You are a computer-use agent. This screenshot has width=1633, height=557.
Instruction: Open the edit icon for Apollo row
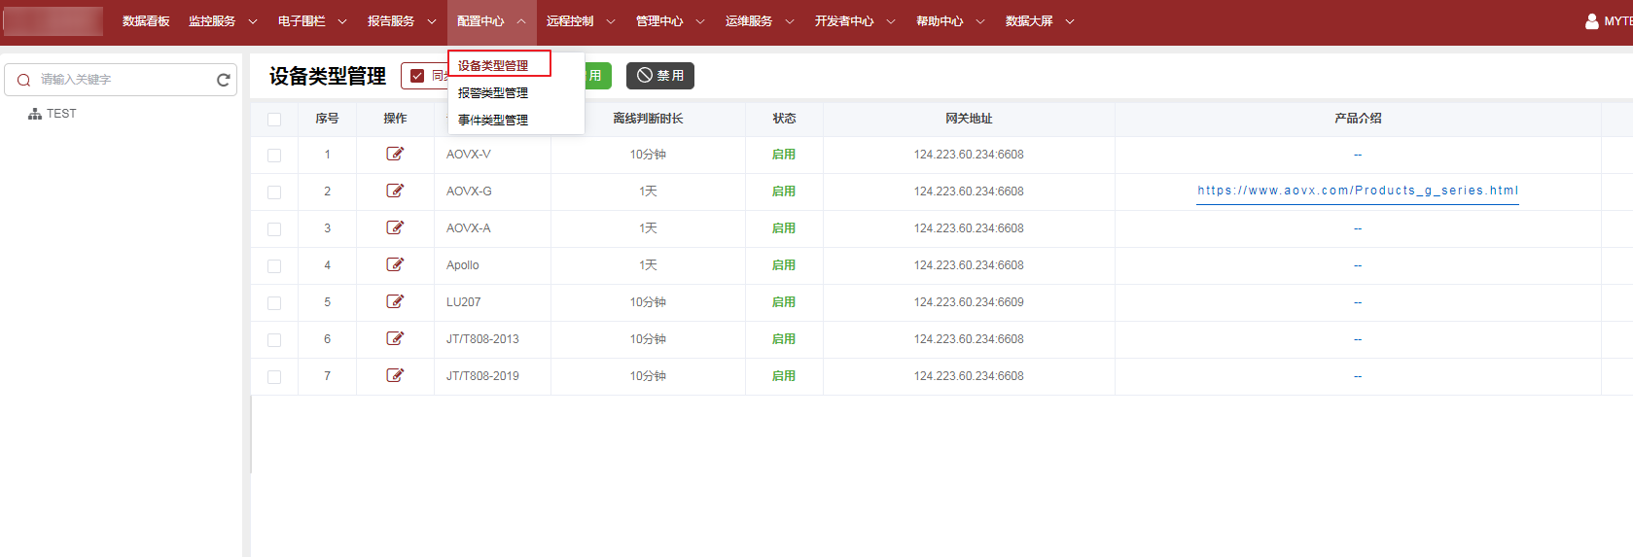(395, 264)
